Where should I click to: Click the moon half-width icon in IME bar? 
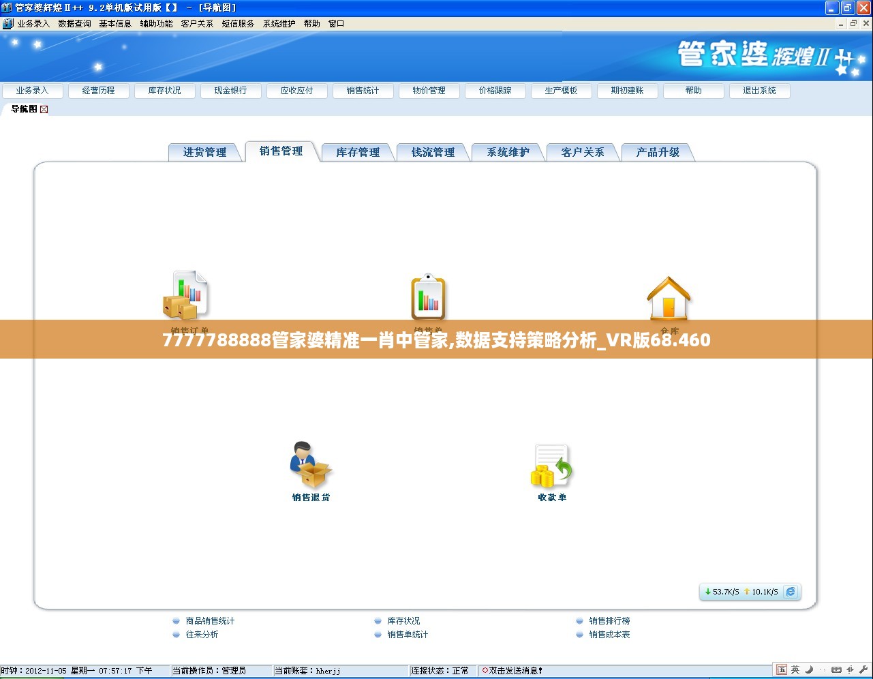(x=808, y=669)
